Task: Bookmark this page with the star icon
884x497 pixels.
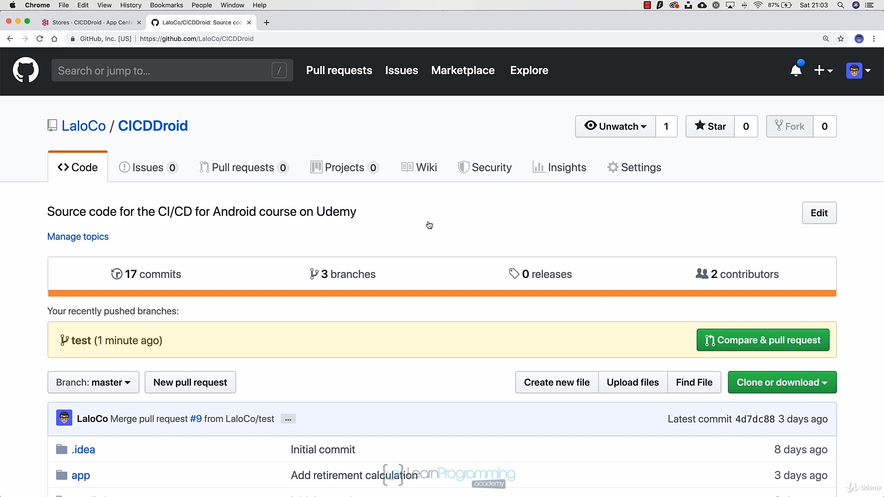Action: pos(841,39)
